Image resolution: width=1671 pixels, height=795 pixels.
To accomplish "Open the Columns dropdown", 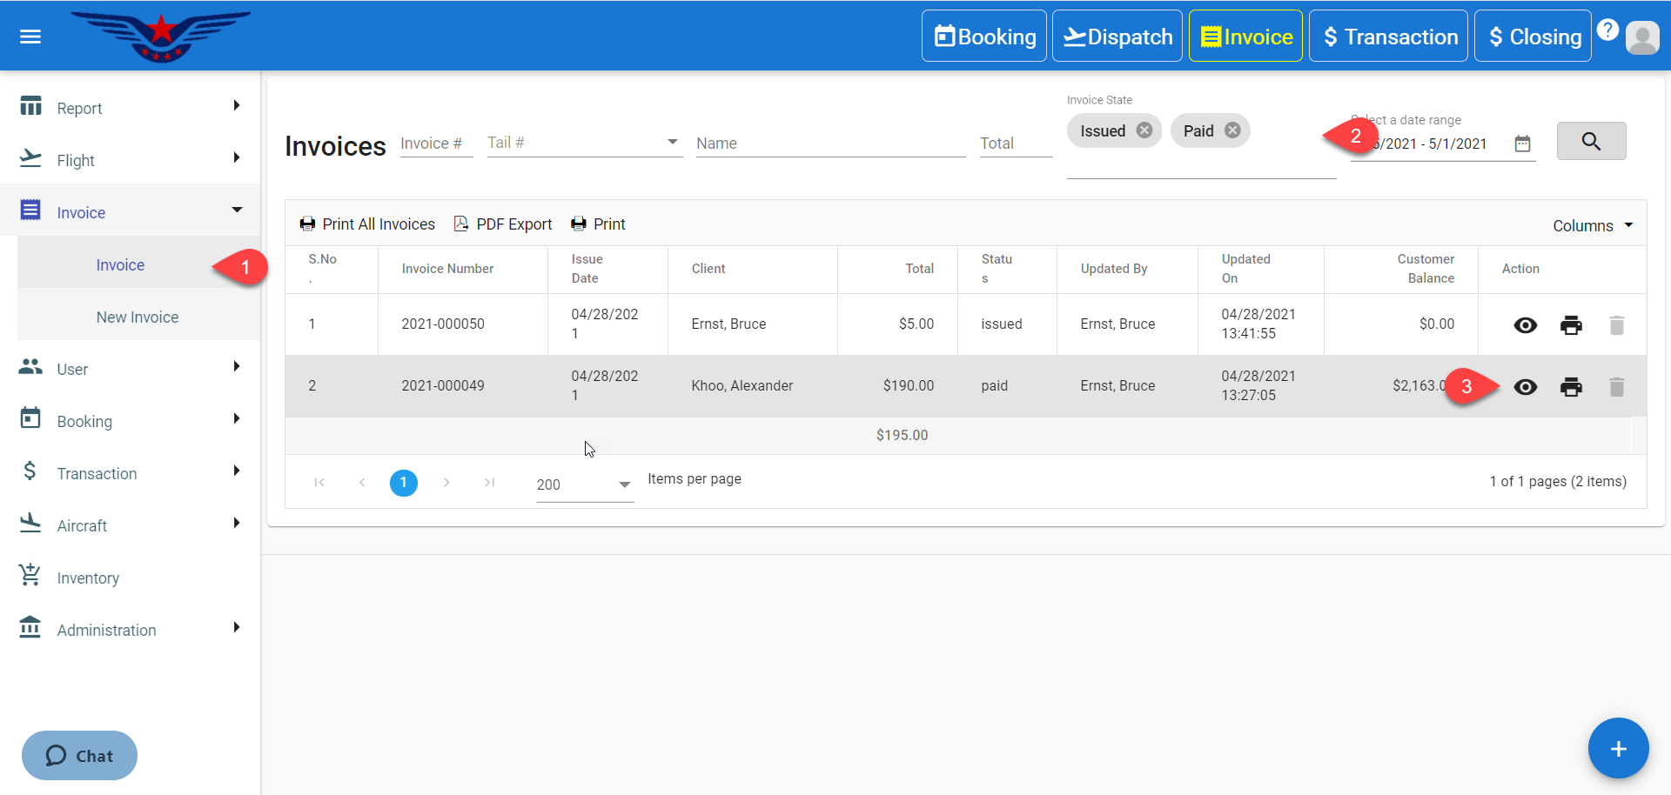I will click(x=1592, y=225).
